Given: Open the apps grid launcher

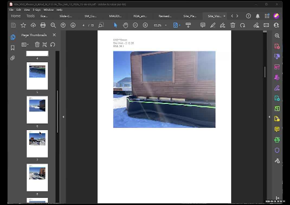Looking at the screenshot, I should point(267,16).
